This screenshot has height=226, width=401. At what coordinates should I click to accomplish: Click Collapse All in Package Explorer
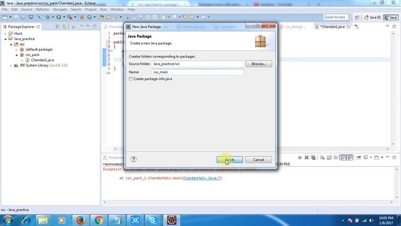pyautogui.click(x=58, y=26)
